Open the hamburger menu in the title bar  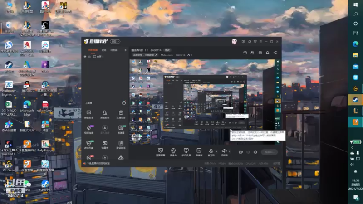pos(260,42)
